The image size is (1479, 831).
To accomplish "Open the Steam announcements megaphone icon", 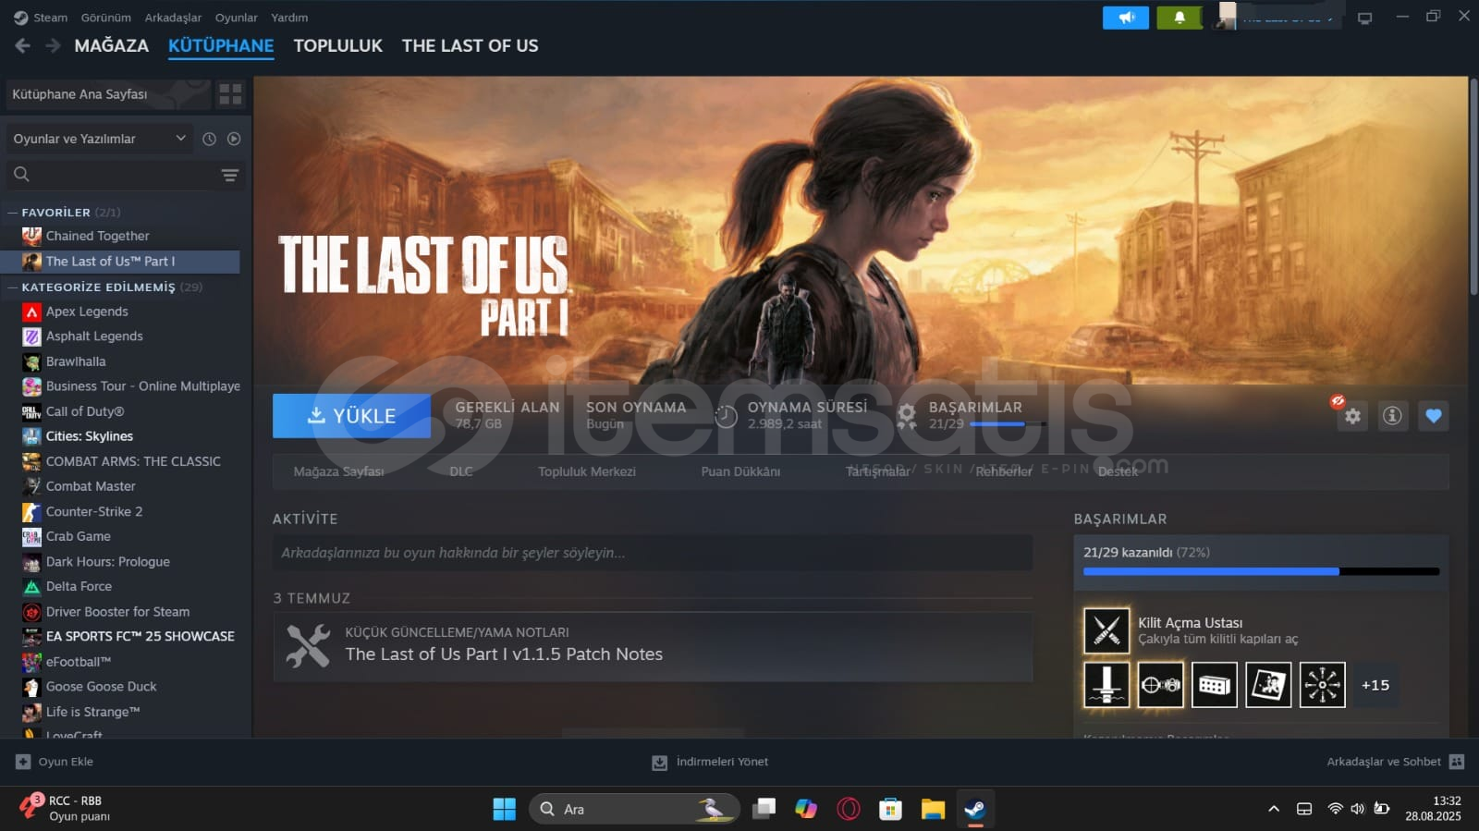I will pyautogui.click(x=1126, y=18).
